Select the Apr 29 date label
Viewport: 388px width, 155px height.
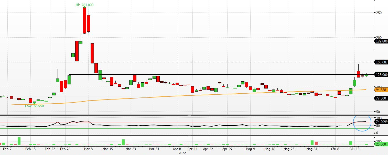(227, 149)
